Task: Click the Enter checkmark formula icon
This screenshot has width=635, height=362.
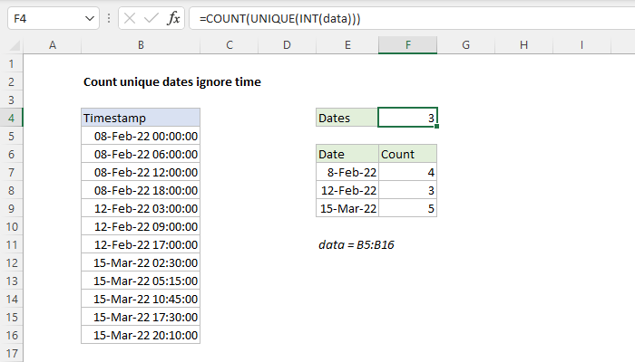Action: (x=151, y=18)
